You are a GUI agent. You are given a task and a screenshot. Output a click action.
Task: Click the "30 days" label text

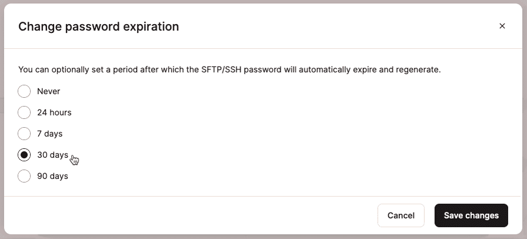coord(52,155)
